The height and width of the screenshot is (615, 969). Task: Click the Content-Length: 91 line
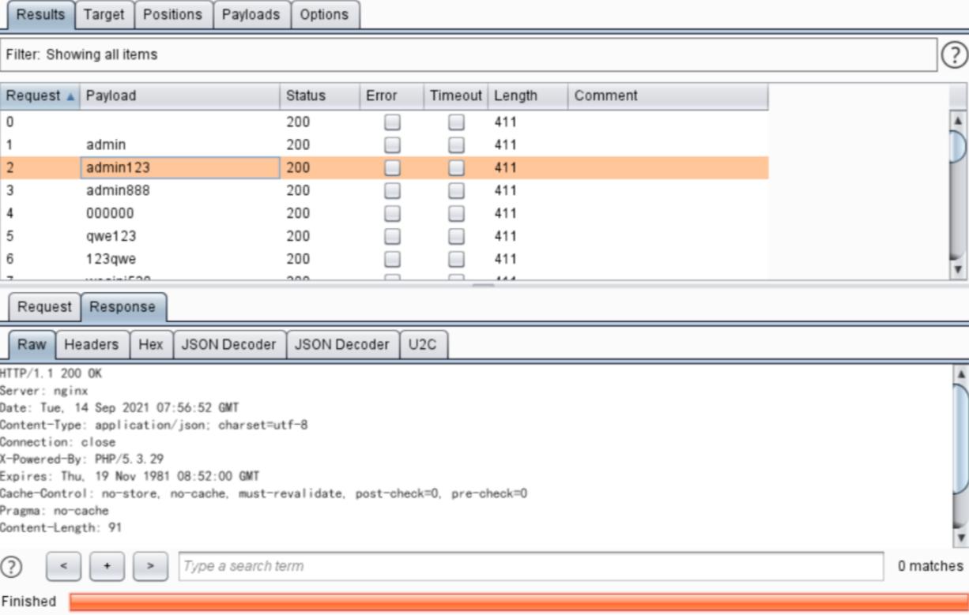(x=61, y=527)
